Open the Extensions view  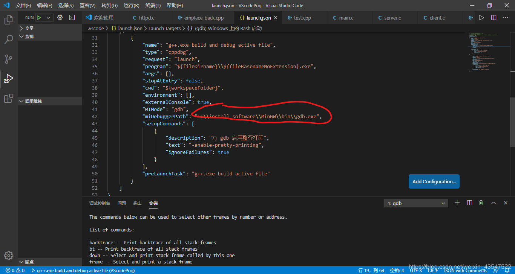(x=8, y=99)
